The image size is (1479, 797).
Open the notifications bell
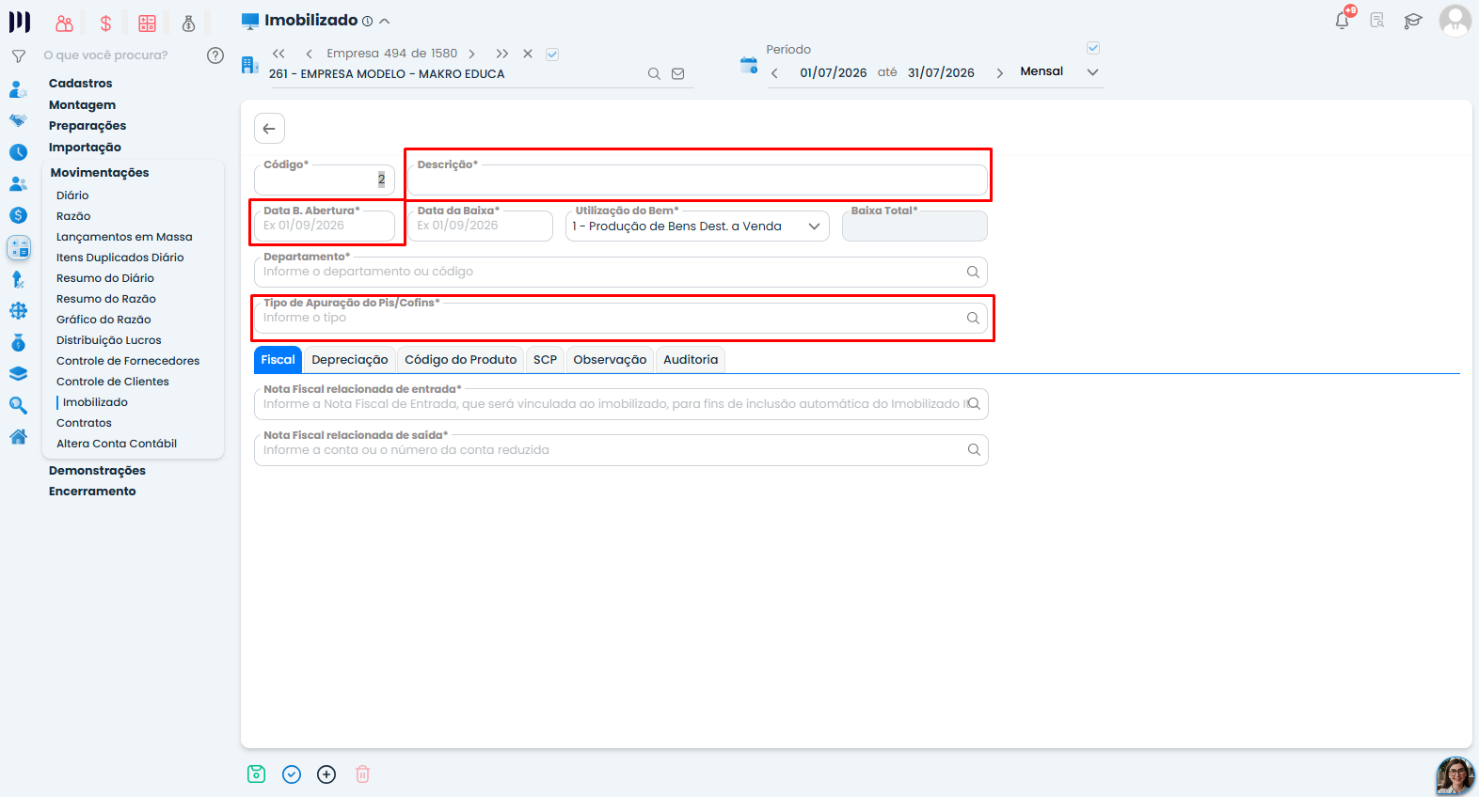pos(1343,20)
